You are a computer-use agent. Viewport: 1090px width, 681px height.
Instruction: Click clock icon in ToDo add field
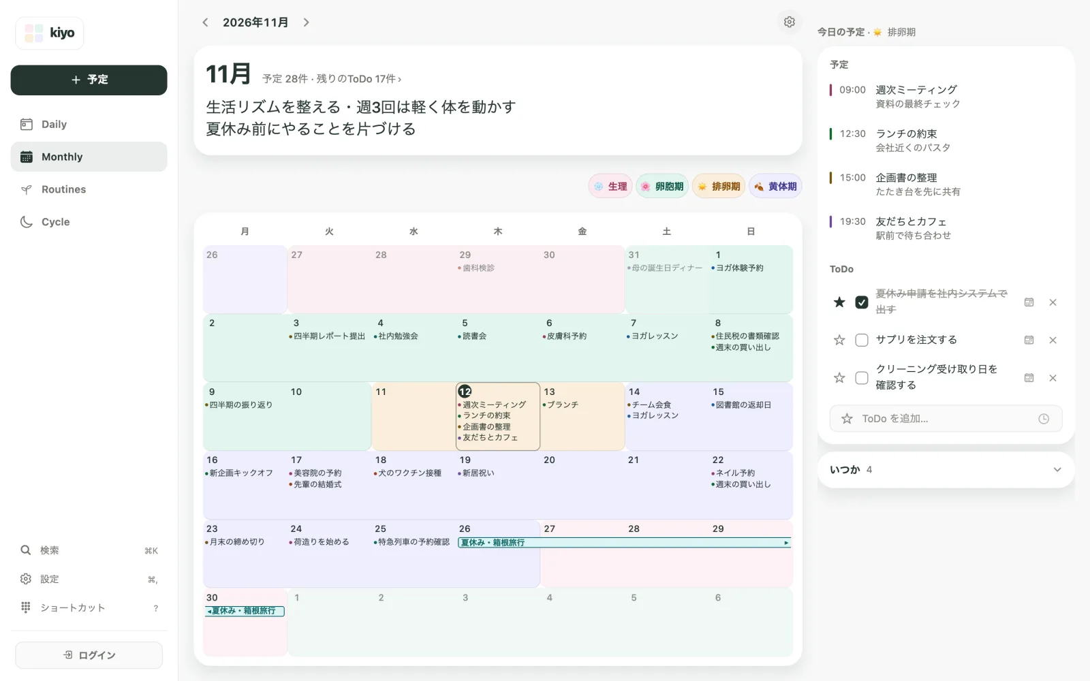[x=1043, y=419]
